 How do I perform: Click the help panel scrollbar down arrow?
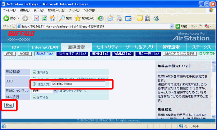pos(213,116)
